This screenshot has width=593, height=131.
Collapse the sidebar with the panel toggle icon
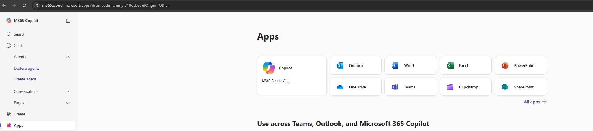click(x=68, y=21)
